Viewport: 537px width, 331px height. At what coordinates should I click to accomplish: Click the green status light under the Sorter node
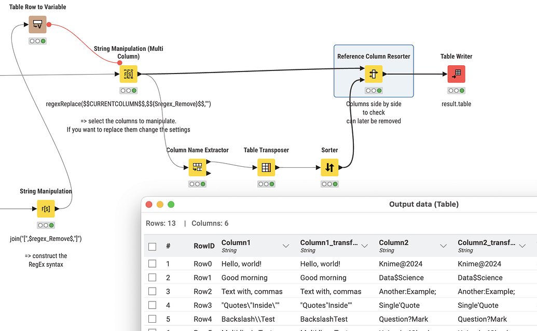[334, 183]
